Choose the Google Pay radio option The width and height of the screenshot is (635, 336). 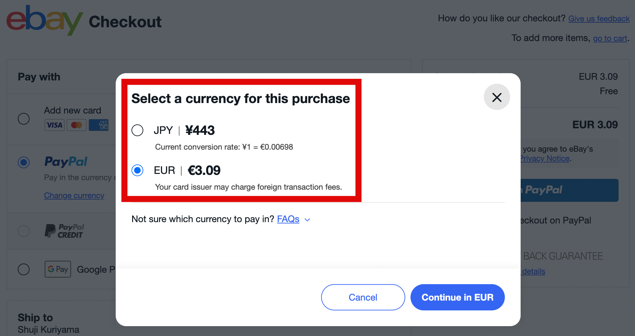pyautogui.click(x=24, y=269)
